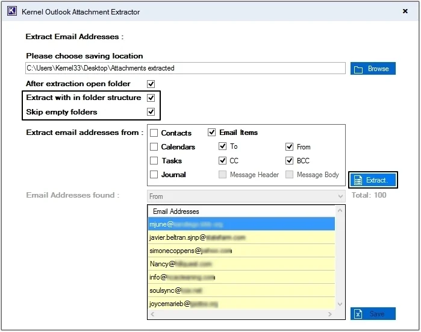Uncheck the To field checkbox
Viewport: 421px width, 332px height.
(x=223, y=146)
